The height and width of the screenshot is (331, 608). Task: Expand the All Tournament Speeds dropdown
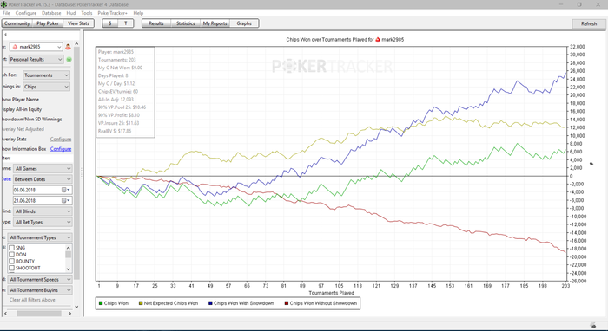pyautogui.click(x=40, y=280)
